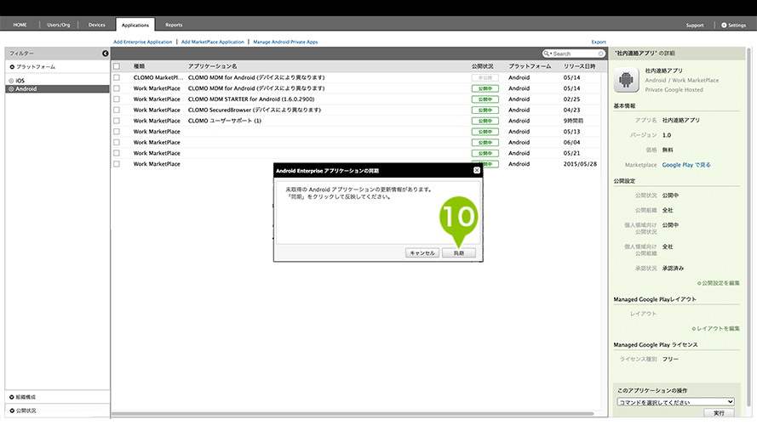Select the 9時間前 release date cell
Screen dimensions: 757x425
(573, 121)
